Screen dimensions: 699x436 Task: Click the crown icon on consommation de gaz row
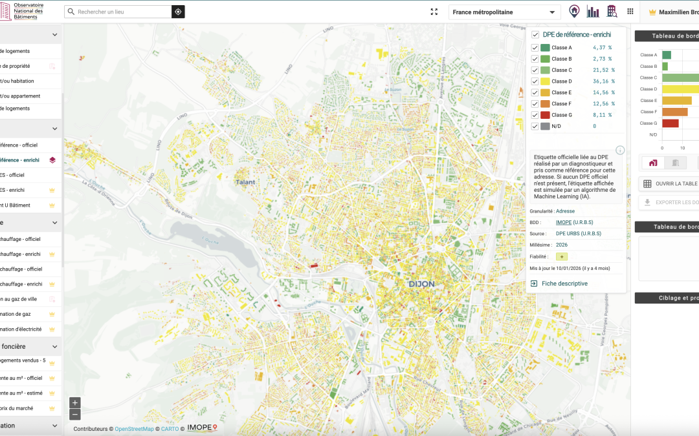(52, 314)
